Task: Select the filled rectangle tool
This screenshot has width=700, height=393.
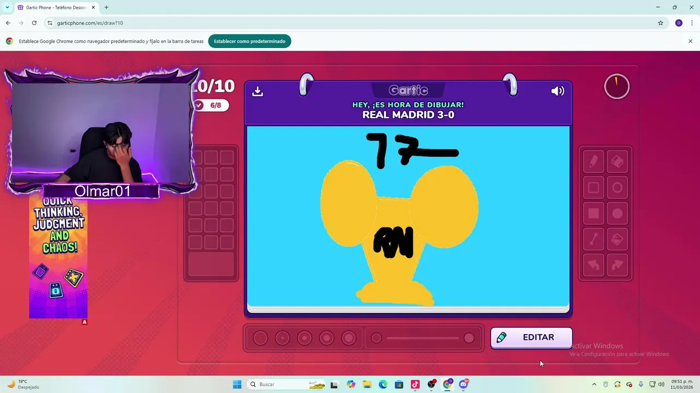Action: 593,213
